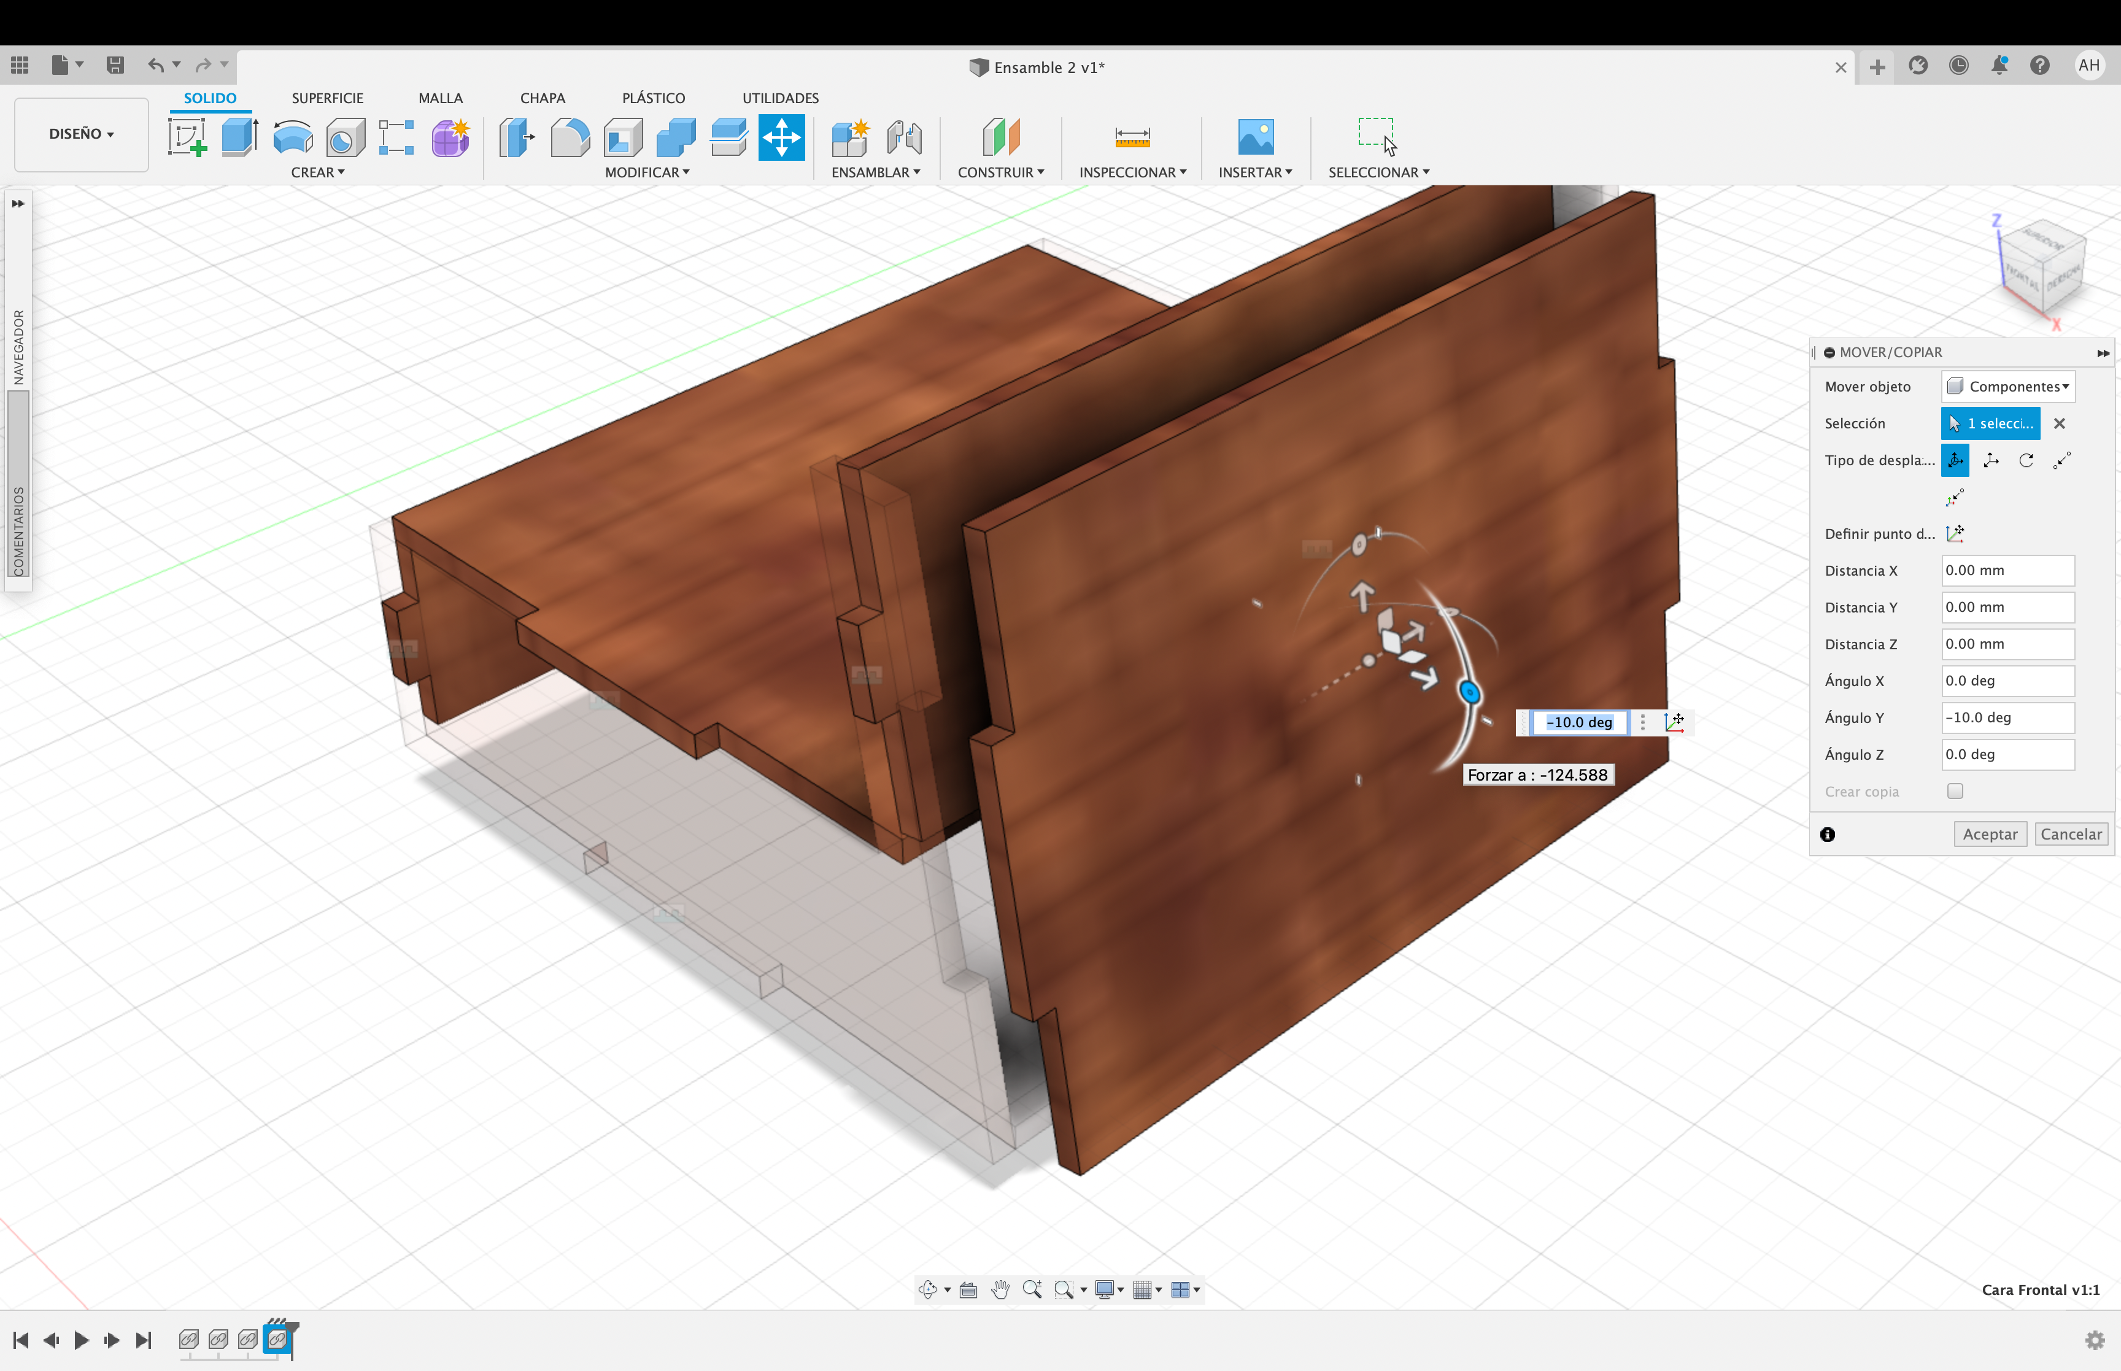Activate the 1 selecci... selection button

(x=1990, y=423)
